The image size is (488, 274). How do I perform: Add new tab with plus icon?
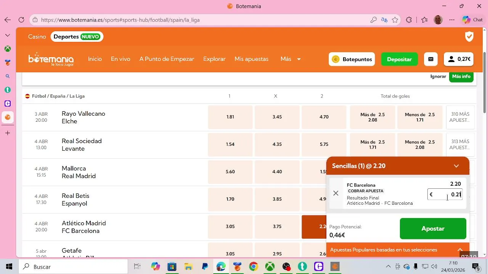pos(8,133)
